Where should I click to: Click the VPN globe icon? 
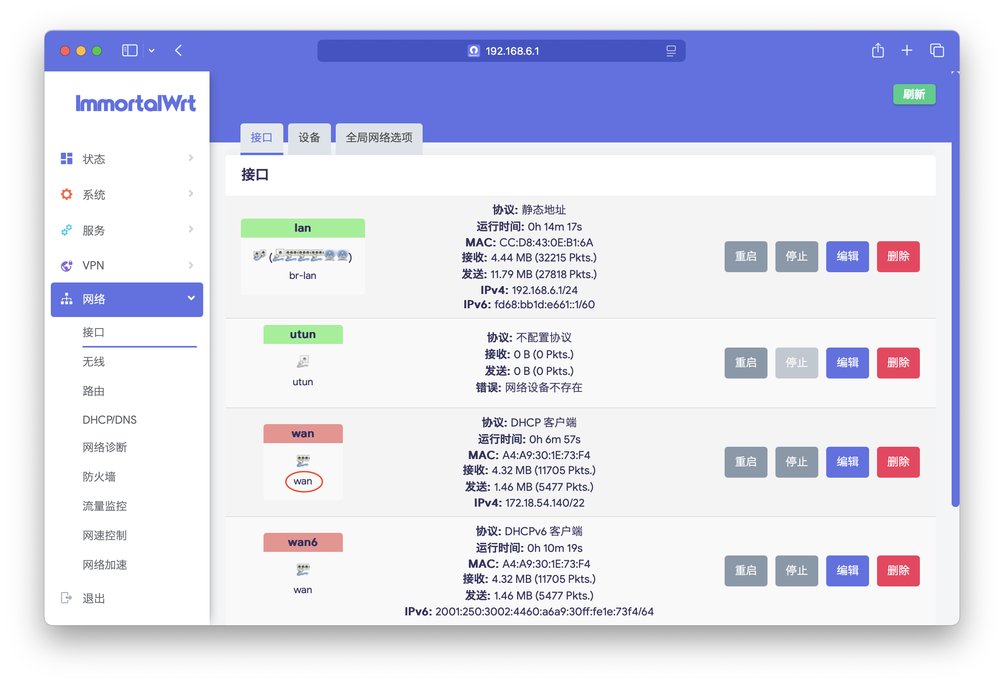click(x=67, y=265)
